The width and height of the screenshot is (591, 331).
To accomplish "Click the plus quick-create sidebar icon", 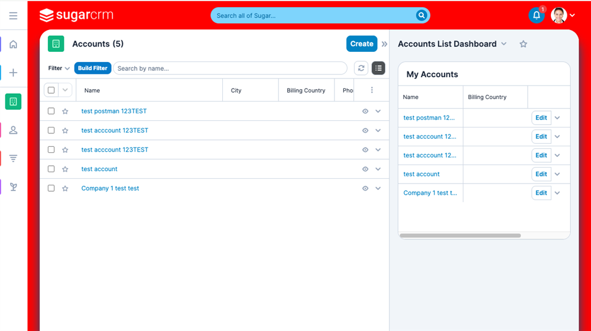I will [13, 73].
